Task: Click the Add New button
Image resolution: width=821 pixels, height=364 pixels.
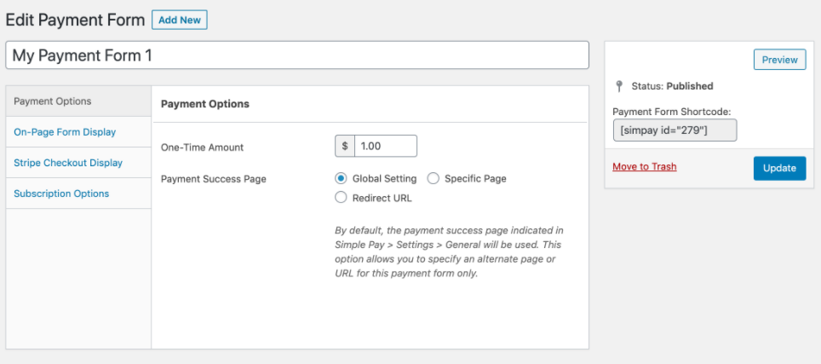Action: 180,20
